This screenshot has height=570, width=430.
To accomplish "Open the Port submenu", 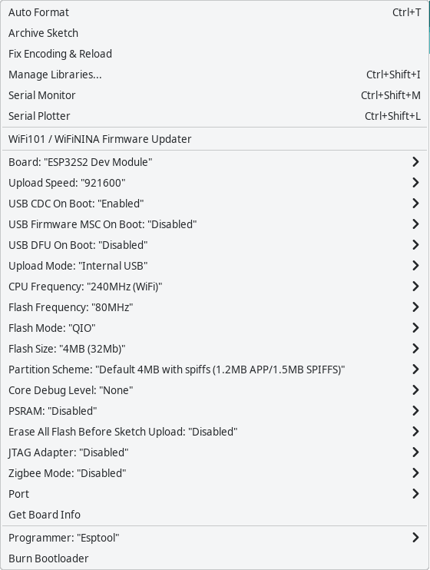I will point(215,493).
